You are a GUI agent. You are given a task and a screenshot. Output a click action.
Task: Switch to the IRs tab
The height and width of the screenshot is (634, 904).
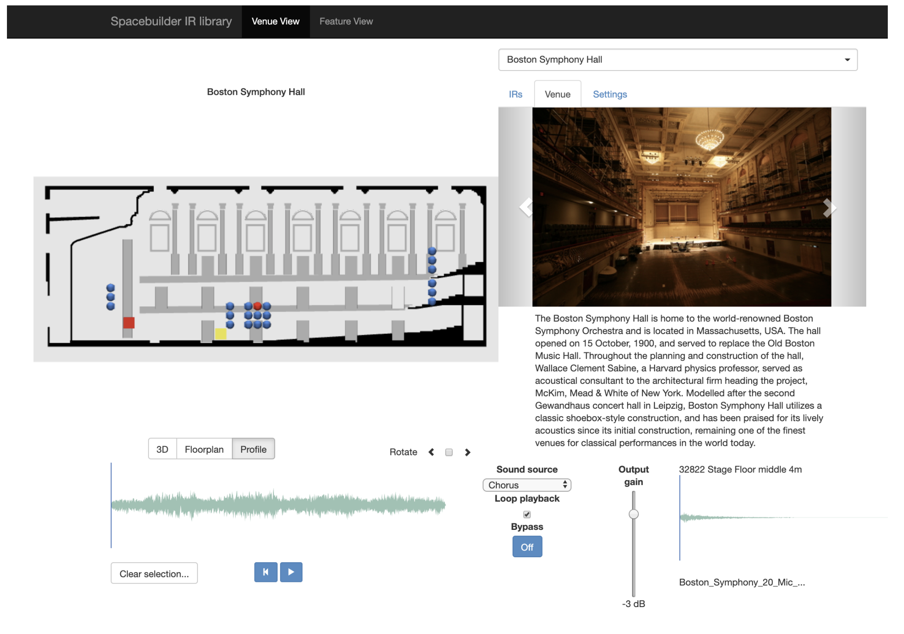(515, 94)
